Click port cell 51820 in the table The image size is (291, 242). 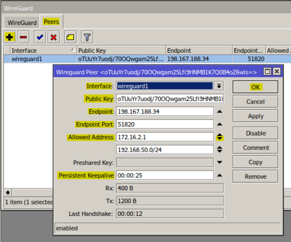(x=249, y=59)
